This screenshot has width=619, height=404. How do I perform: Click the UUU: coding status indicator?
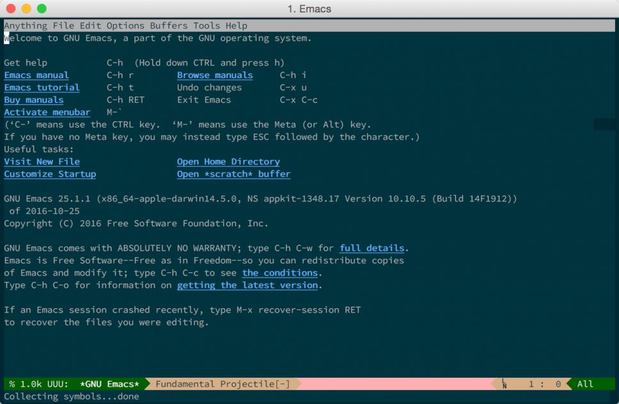pyautogui.click(x=58, y=384)
